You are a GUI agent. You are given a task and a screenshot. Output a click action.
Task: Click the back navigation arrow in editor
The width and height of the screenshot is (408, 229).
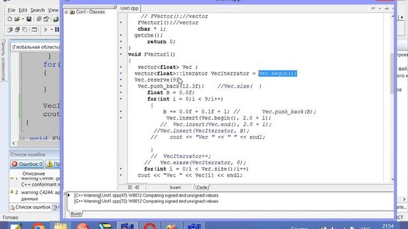(373, 8)
